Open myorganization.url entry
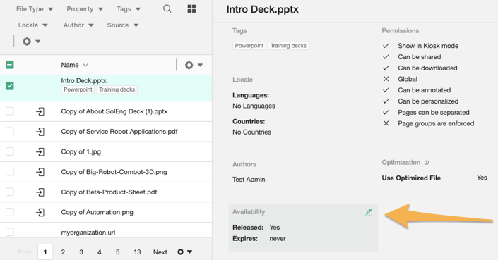 coord(88,233)
